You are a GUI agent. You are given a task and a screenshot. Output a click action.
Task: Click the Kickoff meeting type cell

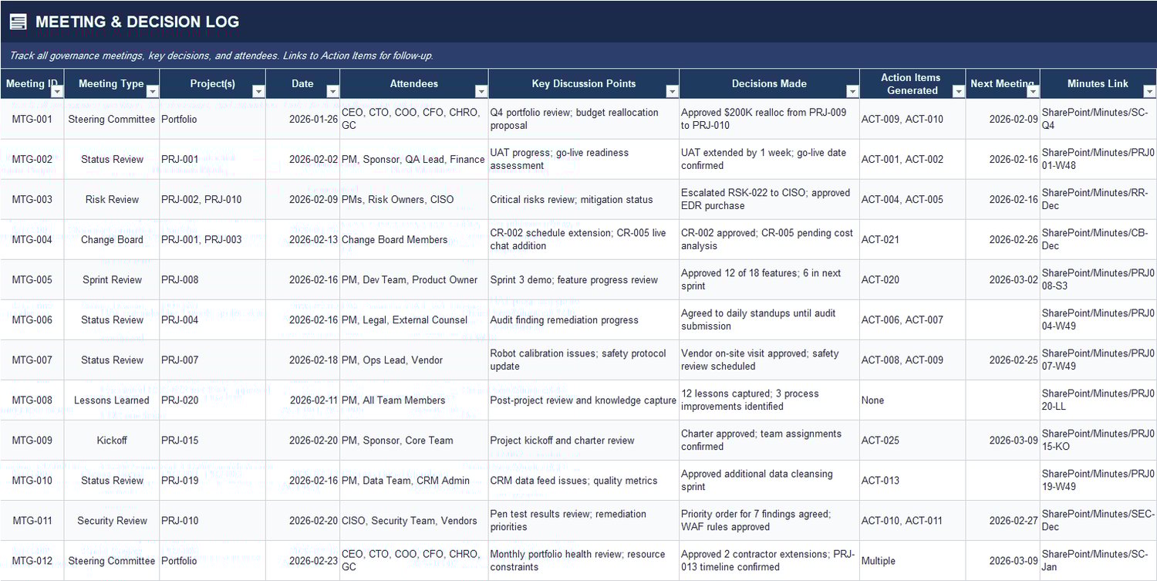coord(111,440)
